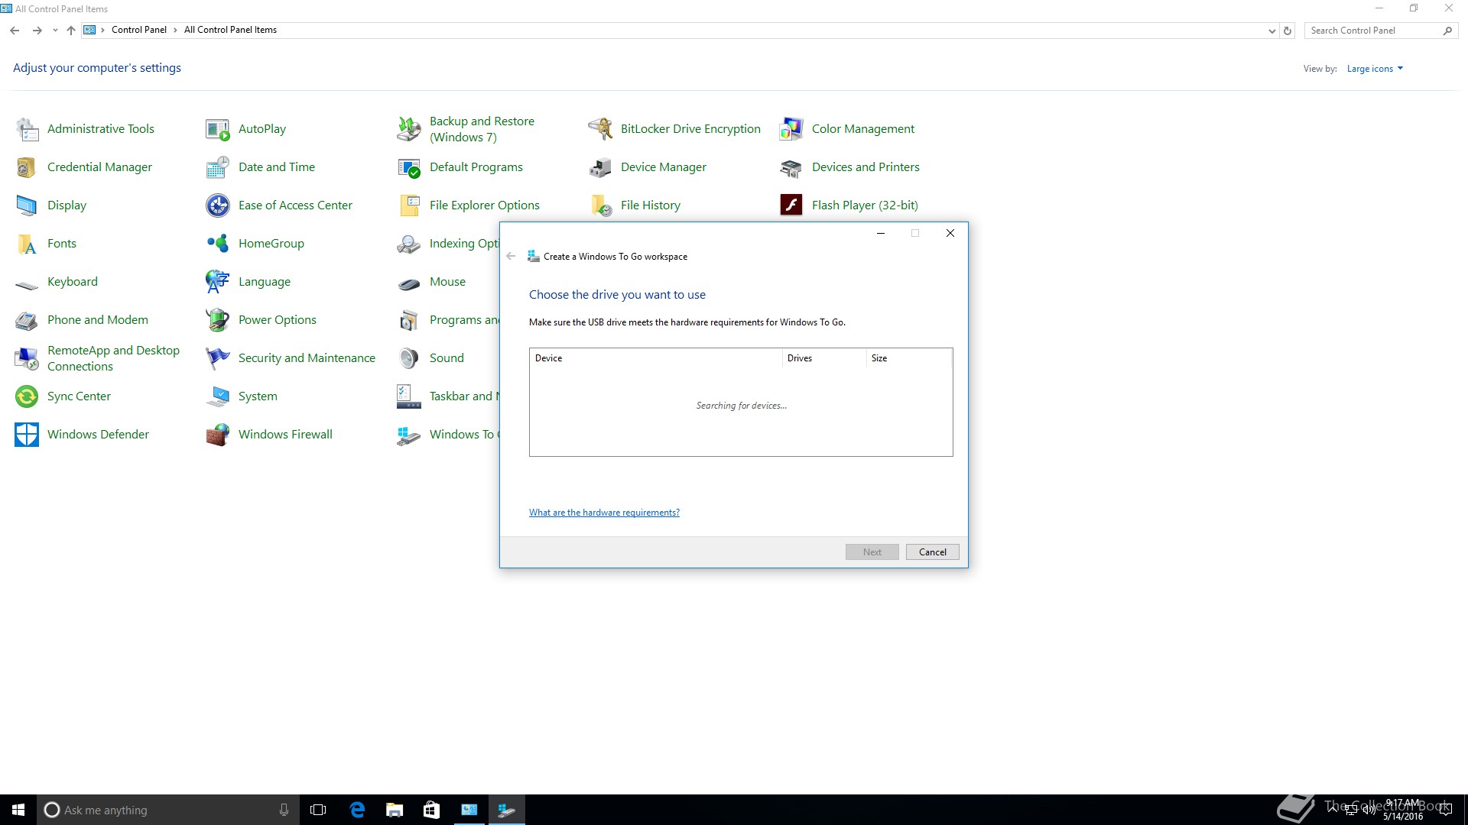Open the Color Management icon
The image size is (1468, 825).
791,129
